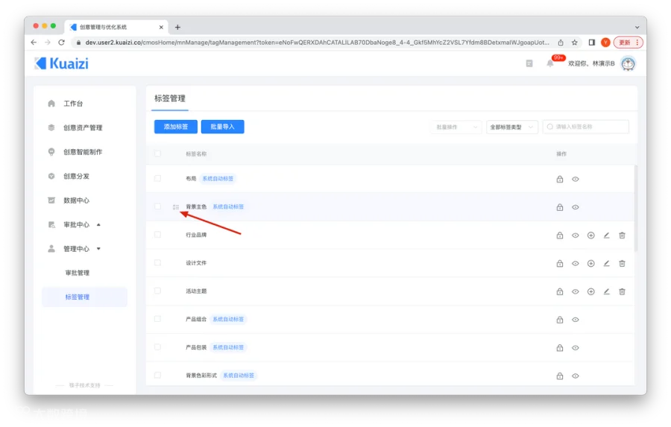Screen dimensions: 671x427
Task: Add sub-tag with plus icon for 设计文件
Action: click(x=591, y=264)
